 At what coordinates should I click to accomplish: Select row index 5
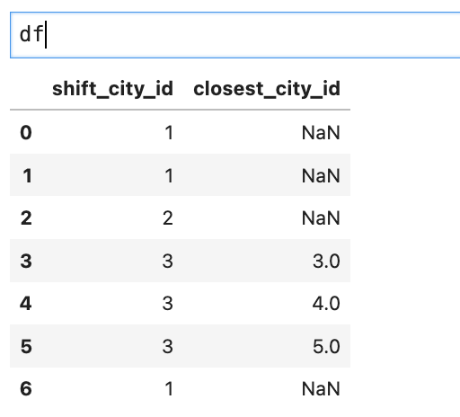(26, 346)
